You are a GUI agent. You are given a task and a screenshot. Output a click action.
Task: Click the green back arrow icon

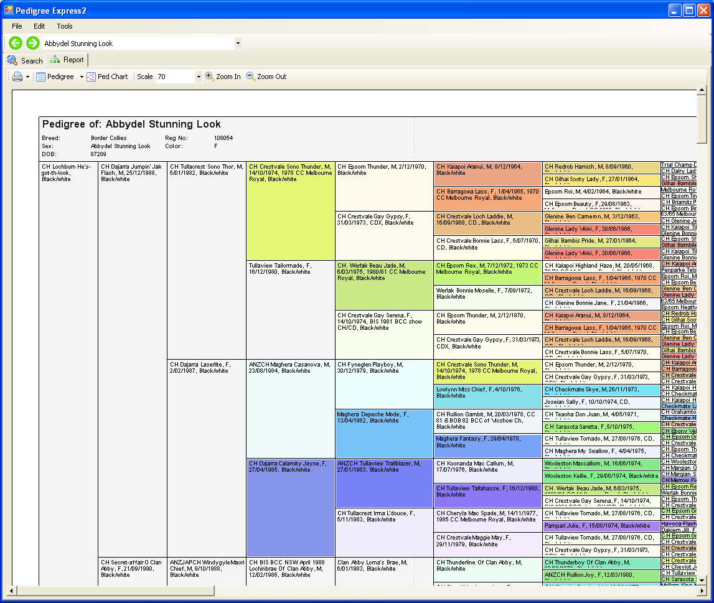click(x=16, y=43)
